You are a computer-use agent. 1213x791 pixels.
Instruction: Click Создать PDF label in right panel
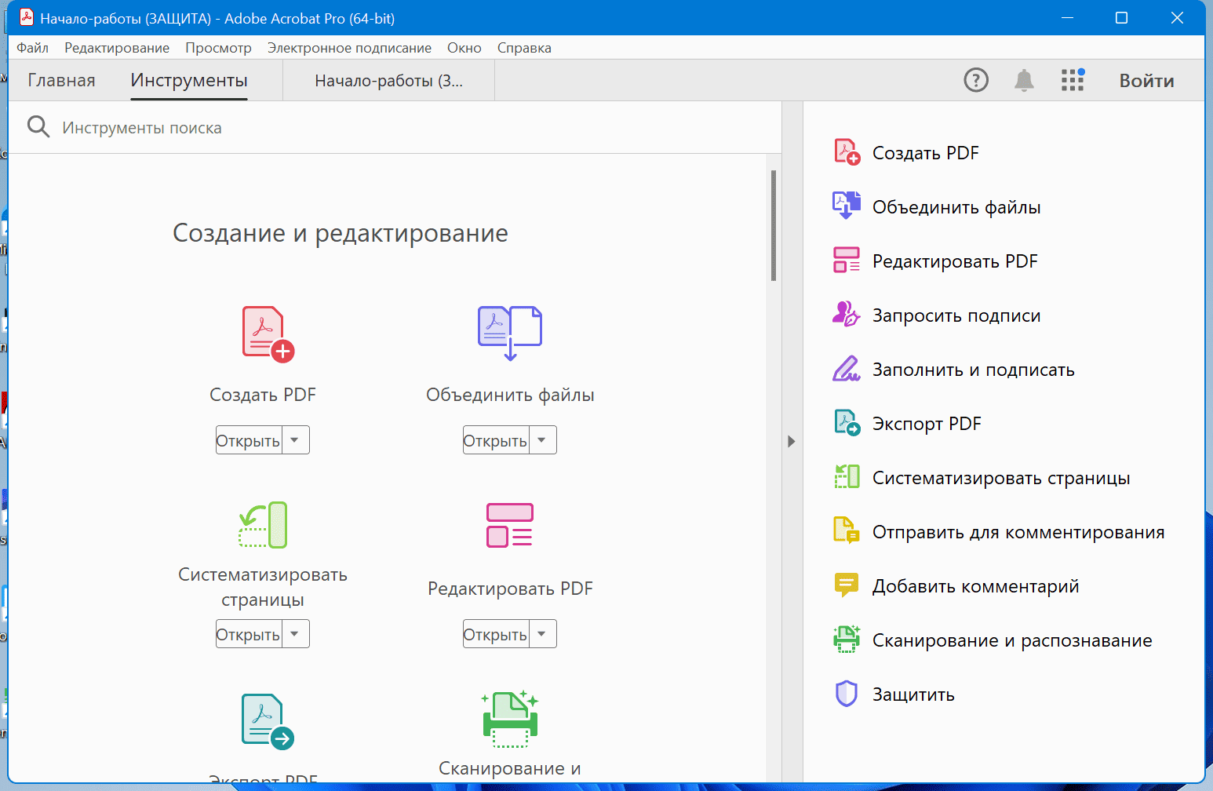(x=926, y=152)
